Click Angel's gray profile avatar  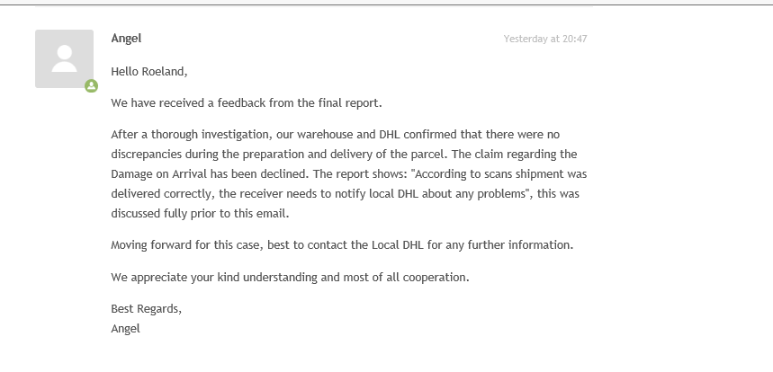64,58
